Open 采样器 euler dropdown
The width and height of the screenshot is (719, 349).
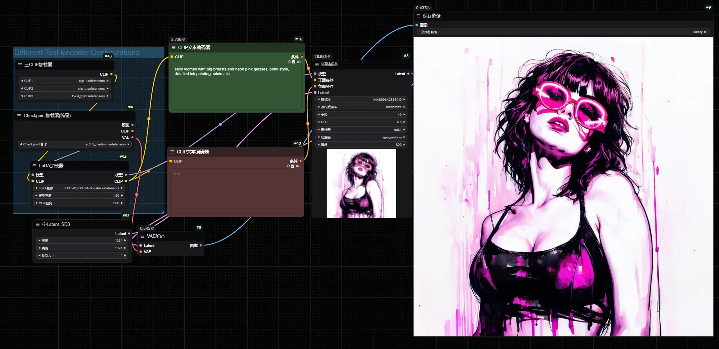click(x=362, y=130)
